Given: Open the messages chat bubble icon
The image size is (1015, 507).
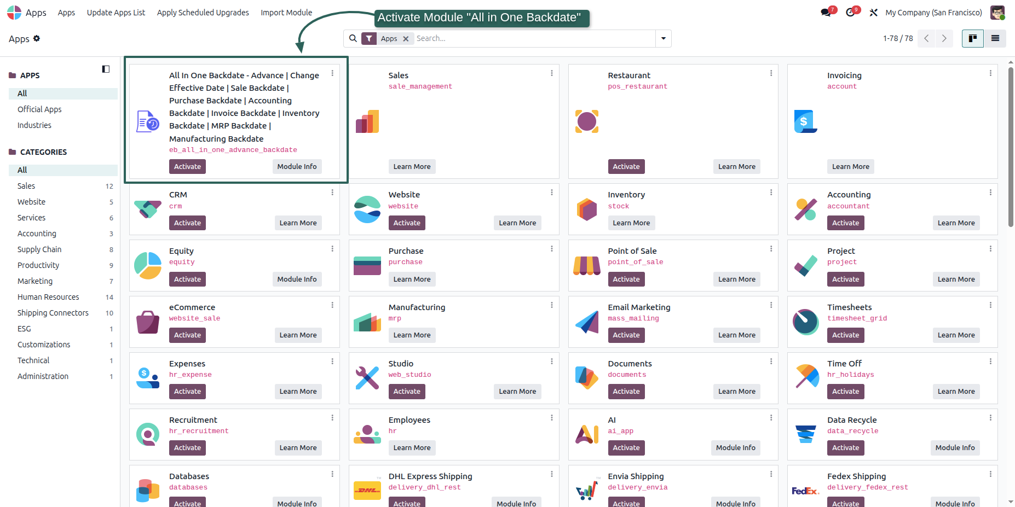Looking at the screenshot, I should point(827,13).
